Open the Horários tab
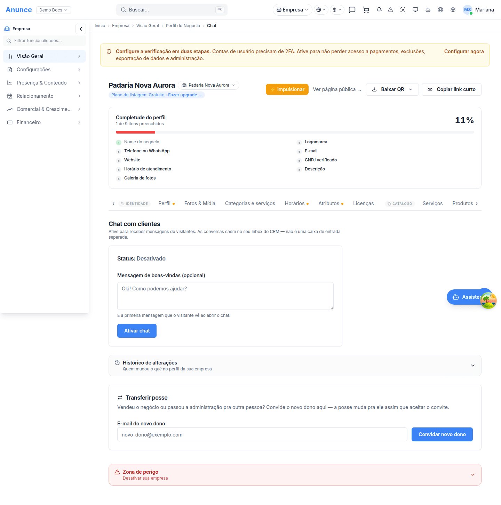 click(x=296, y=203)
